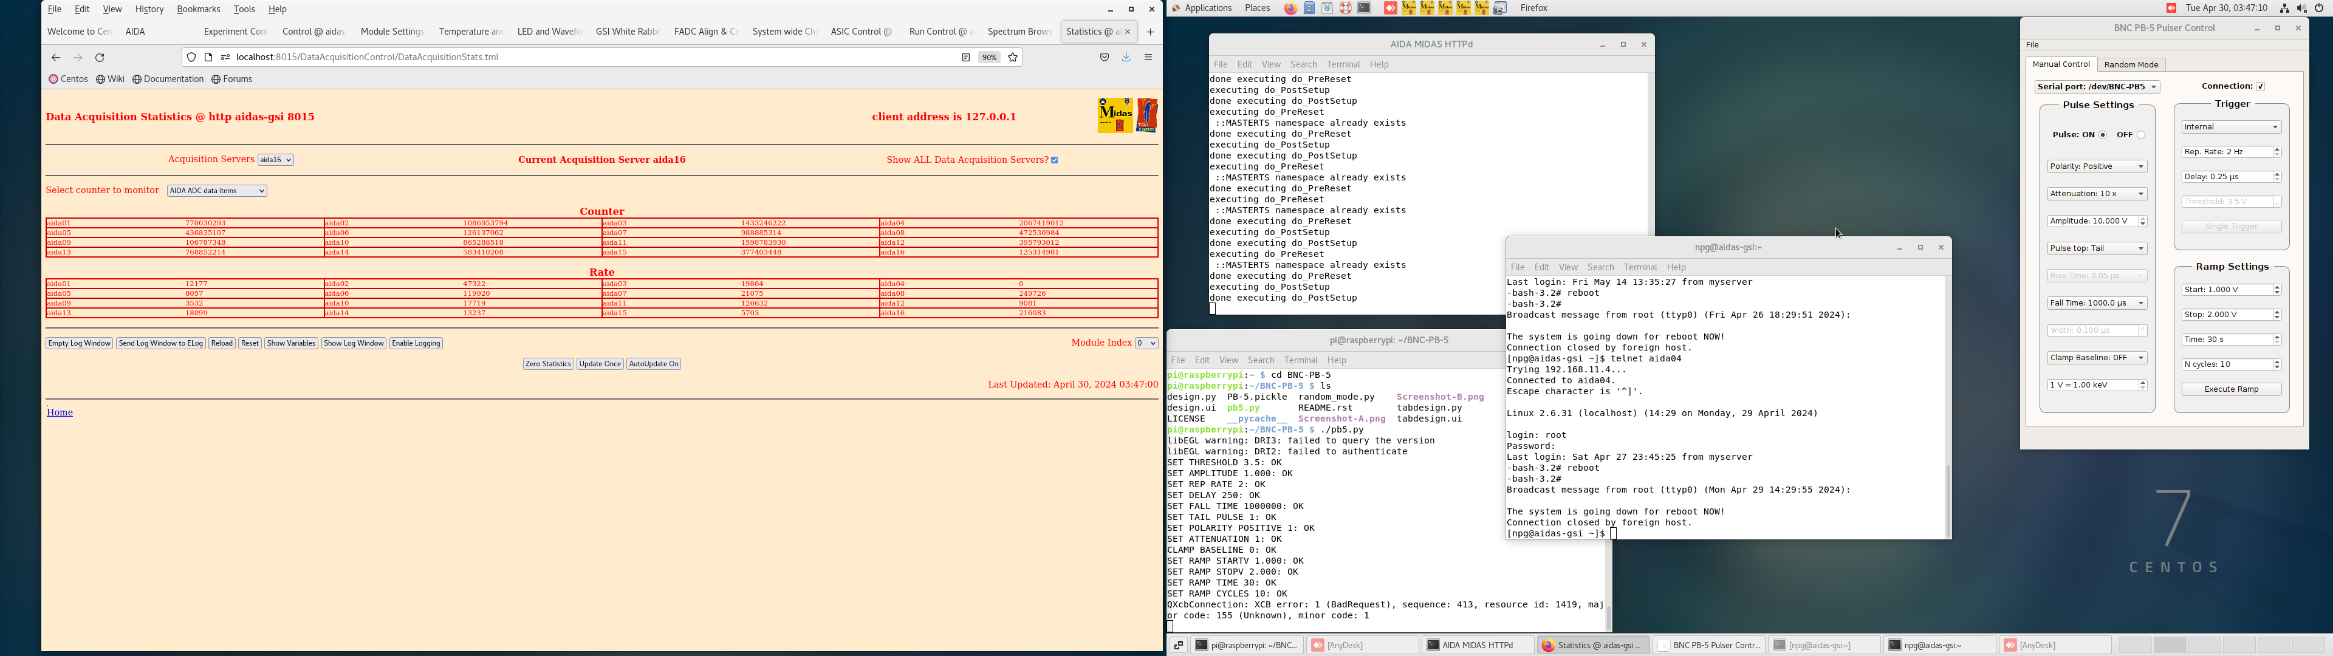Open Terminal menu in AIDA MIDAS HTTPd window
Image resolution: width=2333 pixels, height=656 pixels.
1343,65
